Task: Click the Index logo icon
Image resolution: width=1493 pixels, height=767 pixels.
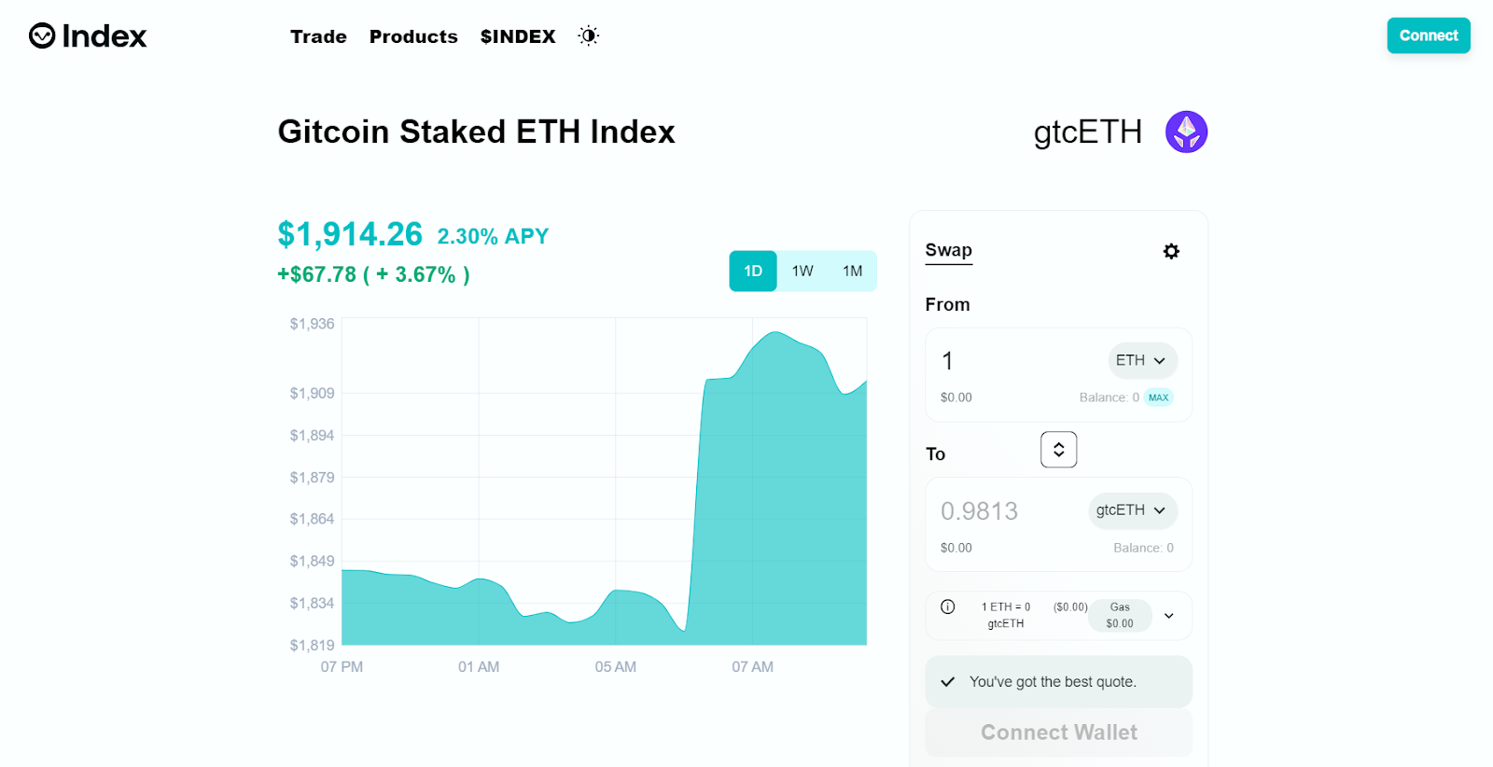Action: click(x=42, y=35)
